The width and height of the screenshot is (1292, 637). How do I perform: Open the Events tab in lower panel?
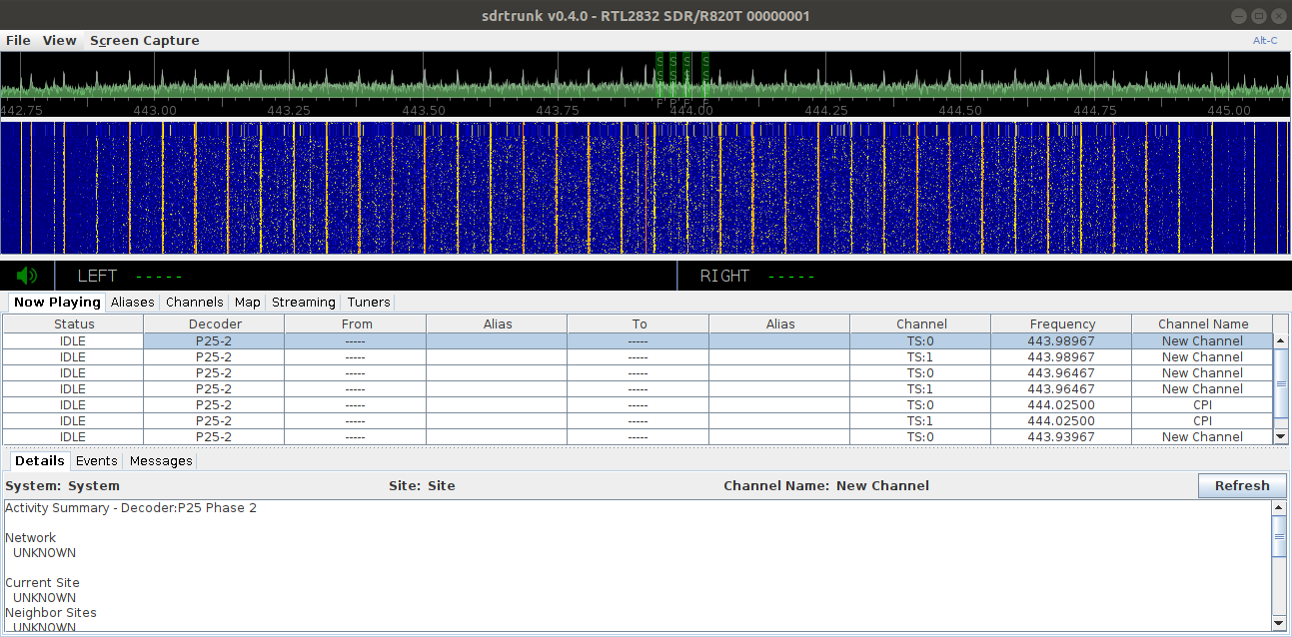[96, 460]
